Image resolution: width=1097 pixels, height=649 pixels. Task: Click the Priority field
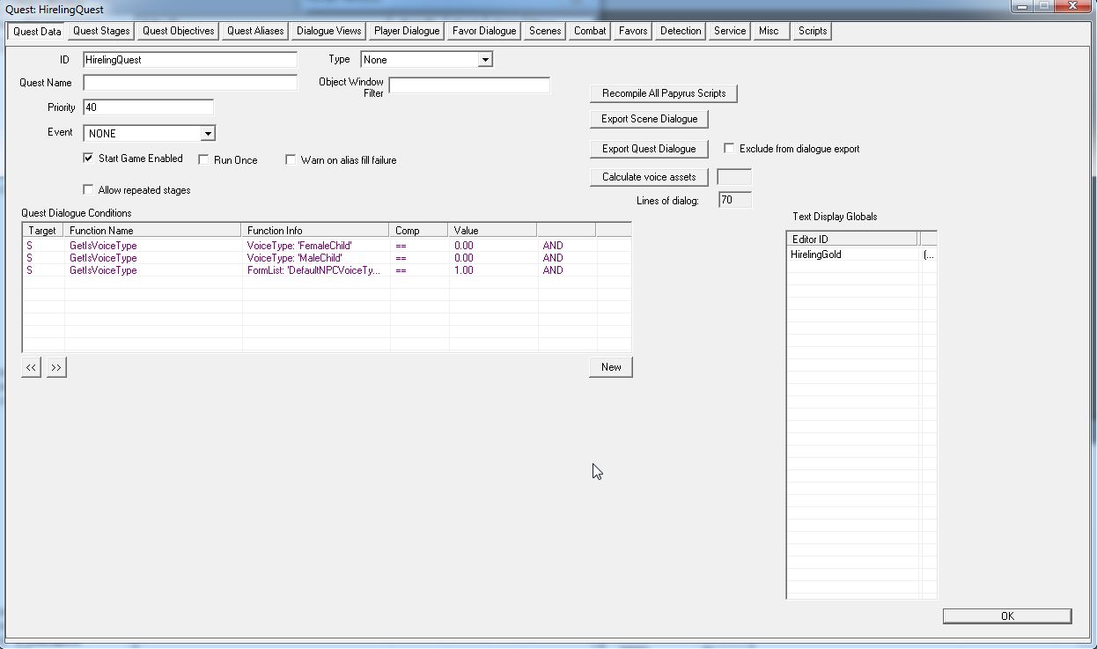[148, 107]
